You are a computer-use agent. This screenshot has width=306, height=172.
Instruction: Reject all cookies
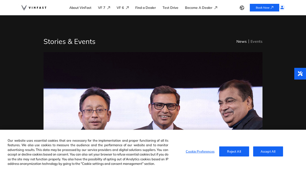click(234, 151)
